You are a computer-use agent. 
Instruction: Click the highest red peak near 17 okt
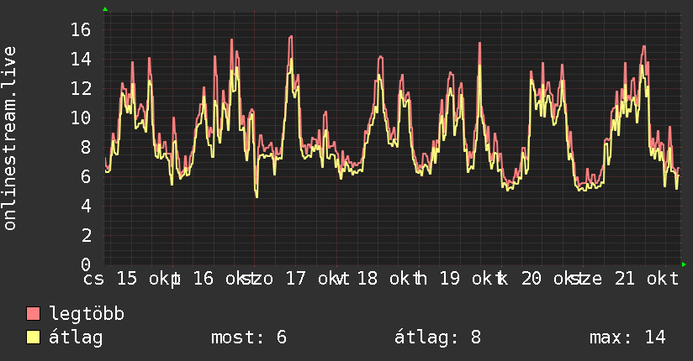pos(290,37)
